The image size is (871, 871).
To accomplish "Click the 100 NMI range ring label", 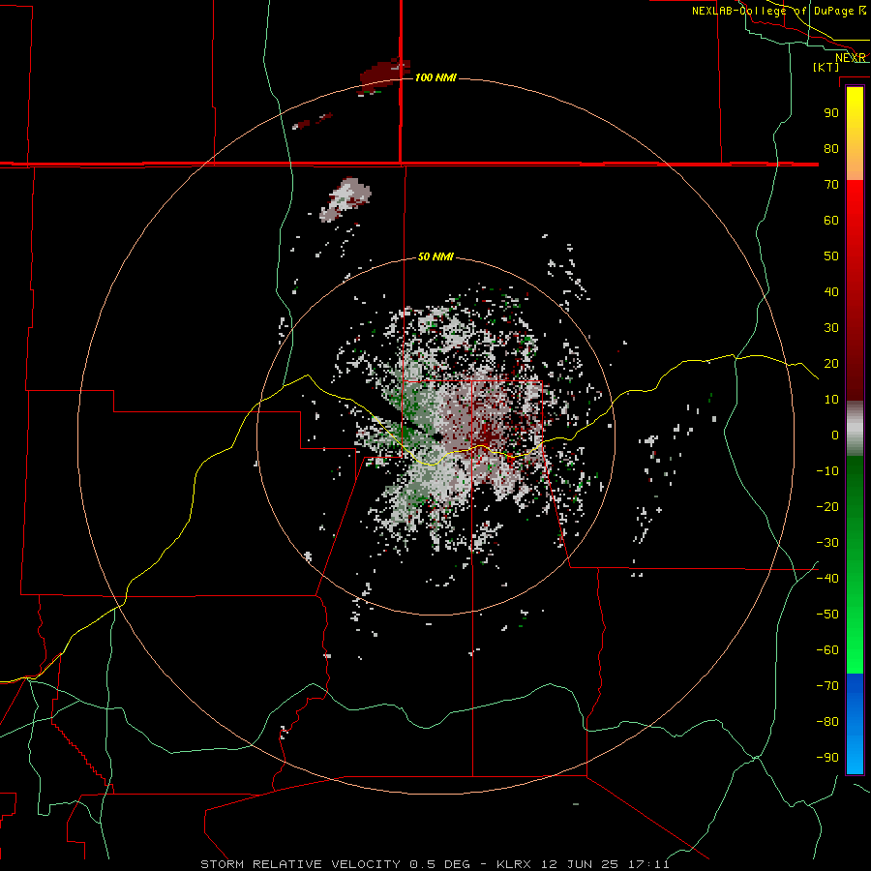I will [x=435, y=77].
